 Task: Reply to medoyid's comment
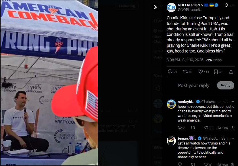click(181, 128)
